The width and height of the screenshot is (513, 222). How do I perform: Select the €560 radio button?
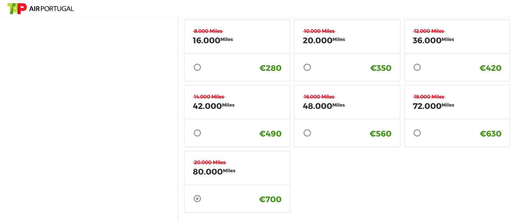coord(307,133)
